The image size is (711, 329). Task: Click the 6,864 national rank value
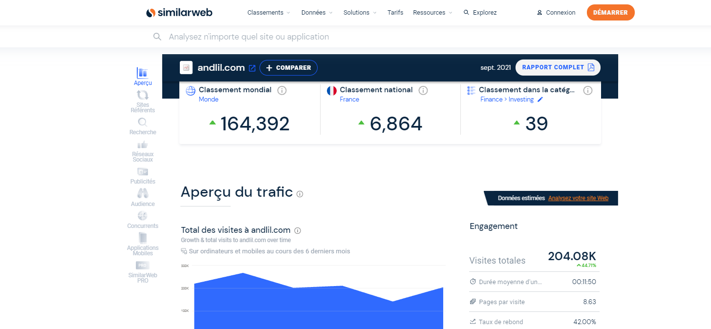click(396, 124)
